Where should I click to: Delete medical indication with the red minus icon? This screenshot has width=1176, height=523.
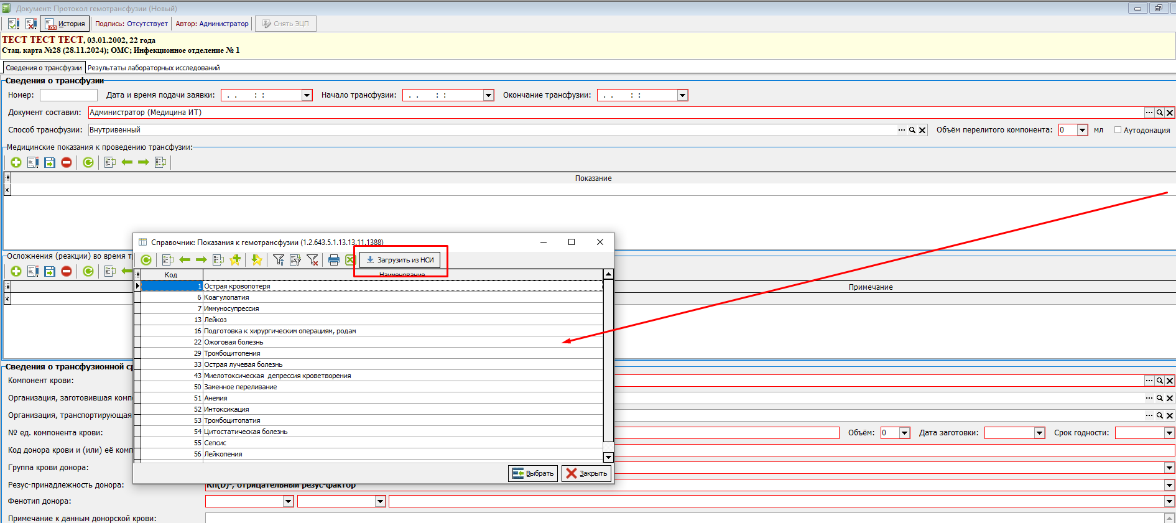(x=67, y=162)
